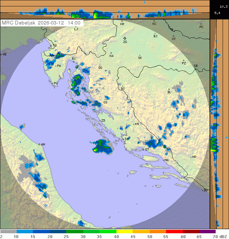229x239 pixels.
Task: Select the RI Rijeka marker
Action: [x=73, y=62]
